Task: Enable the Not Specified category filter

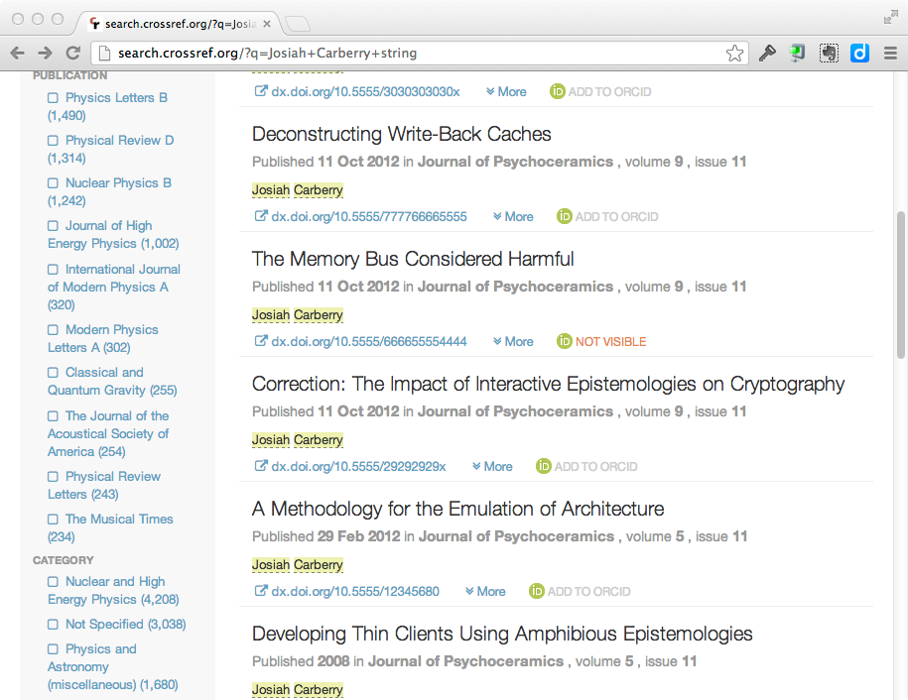Action: coord(54,625)
